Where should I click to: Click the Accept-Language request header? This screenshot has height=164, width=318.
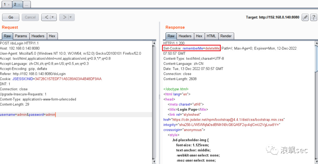44,64
